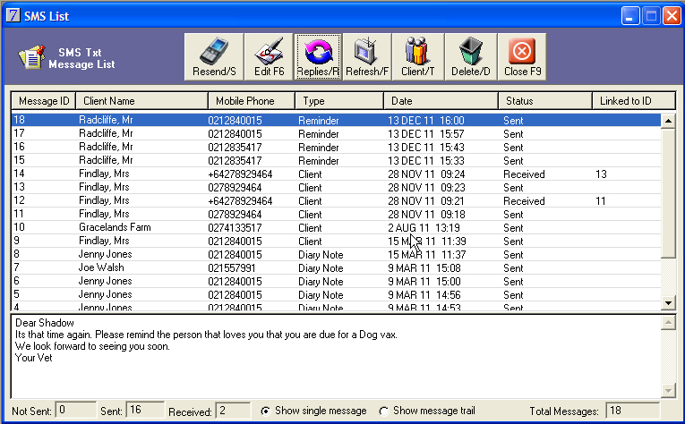Click the 2 AUG 11 13:19 date cell
Screen dimensions: 685x424
[424, 228]
